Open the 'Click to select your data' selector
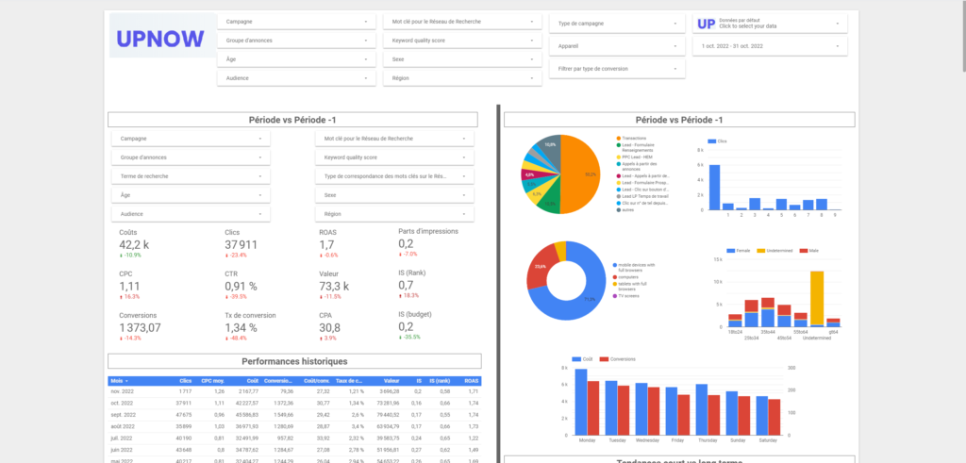 coord(770,24)
